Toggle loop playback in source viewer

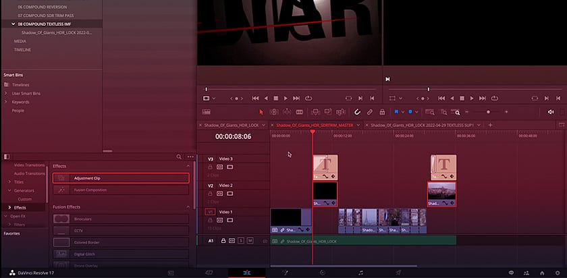pyautogui.click(x=308, y=99)
